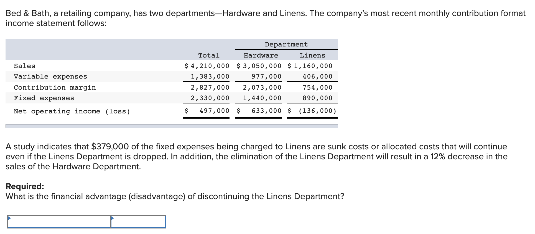Select the Total sales value $4,210,000
Screen dimensions: 535x234
coord(207,66)
